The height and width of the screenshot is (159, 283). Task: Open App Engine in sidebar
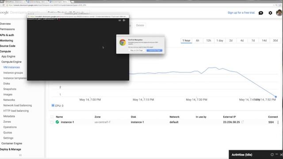8,57
